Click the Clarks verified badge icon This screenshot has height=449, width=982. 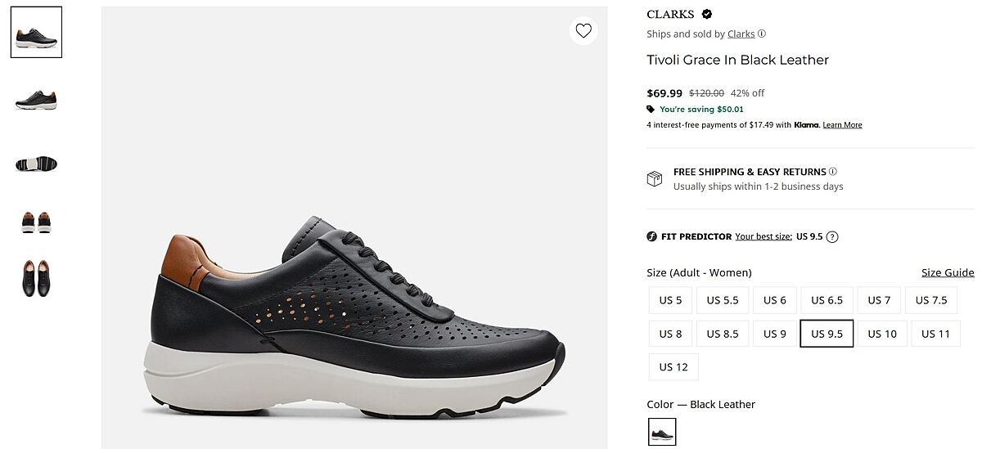[x=707, y=14]
